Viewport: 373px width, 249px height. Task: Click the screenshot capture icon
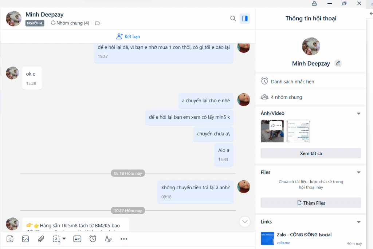[x=56, y=239]
